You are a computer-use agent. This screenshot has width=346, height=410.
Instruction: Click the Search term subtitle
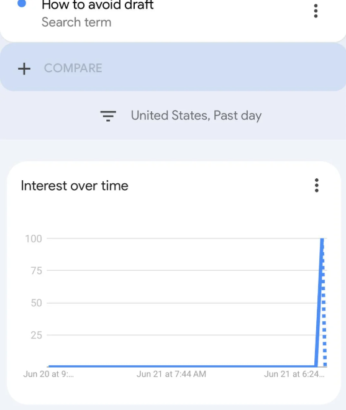[x=76, y=22]
